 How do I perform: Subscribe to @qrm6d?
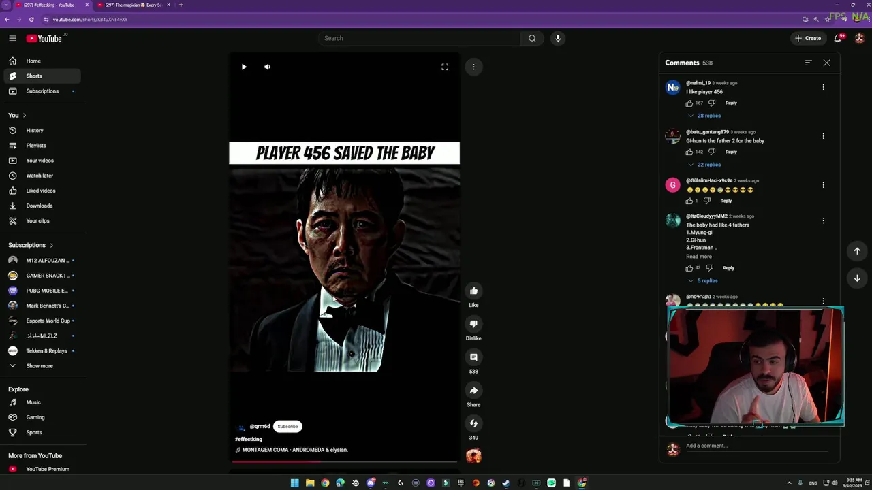[x=287, y=427]
